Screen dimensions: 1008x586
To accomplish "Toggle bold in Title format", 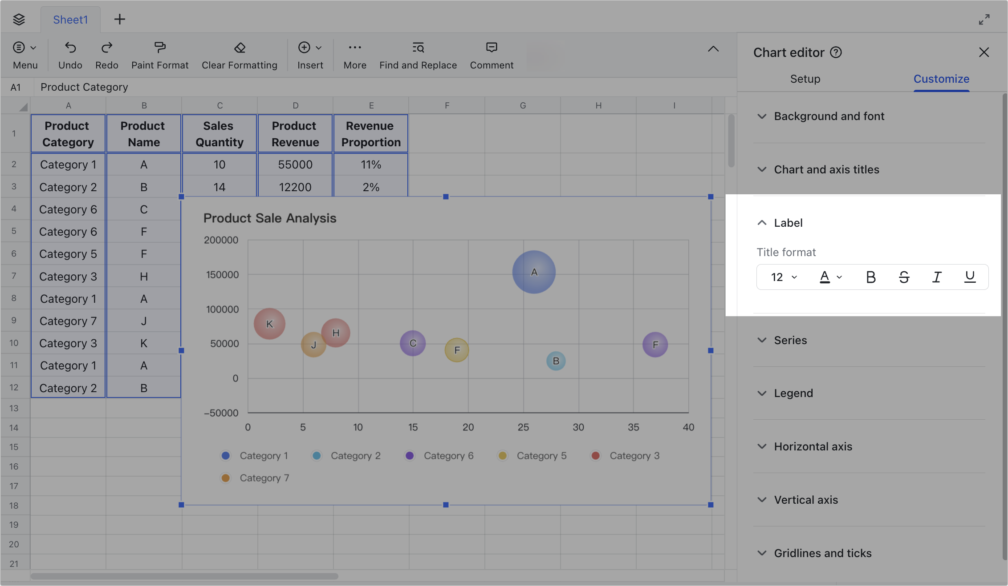I will [x=870, y=277].
